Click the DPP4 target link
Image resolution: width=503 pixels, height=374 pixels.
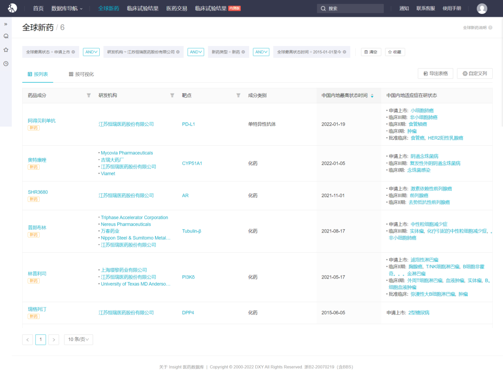188,313
